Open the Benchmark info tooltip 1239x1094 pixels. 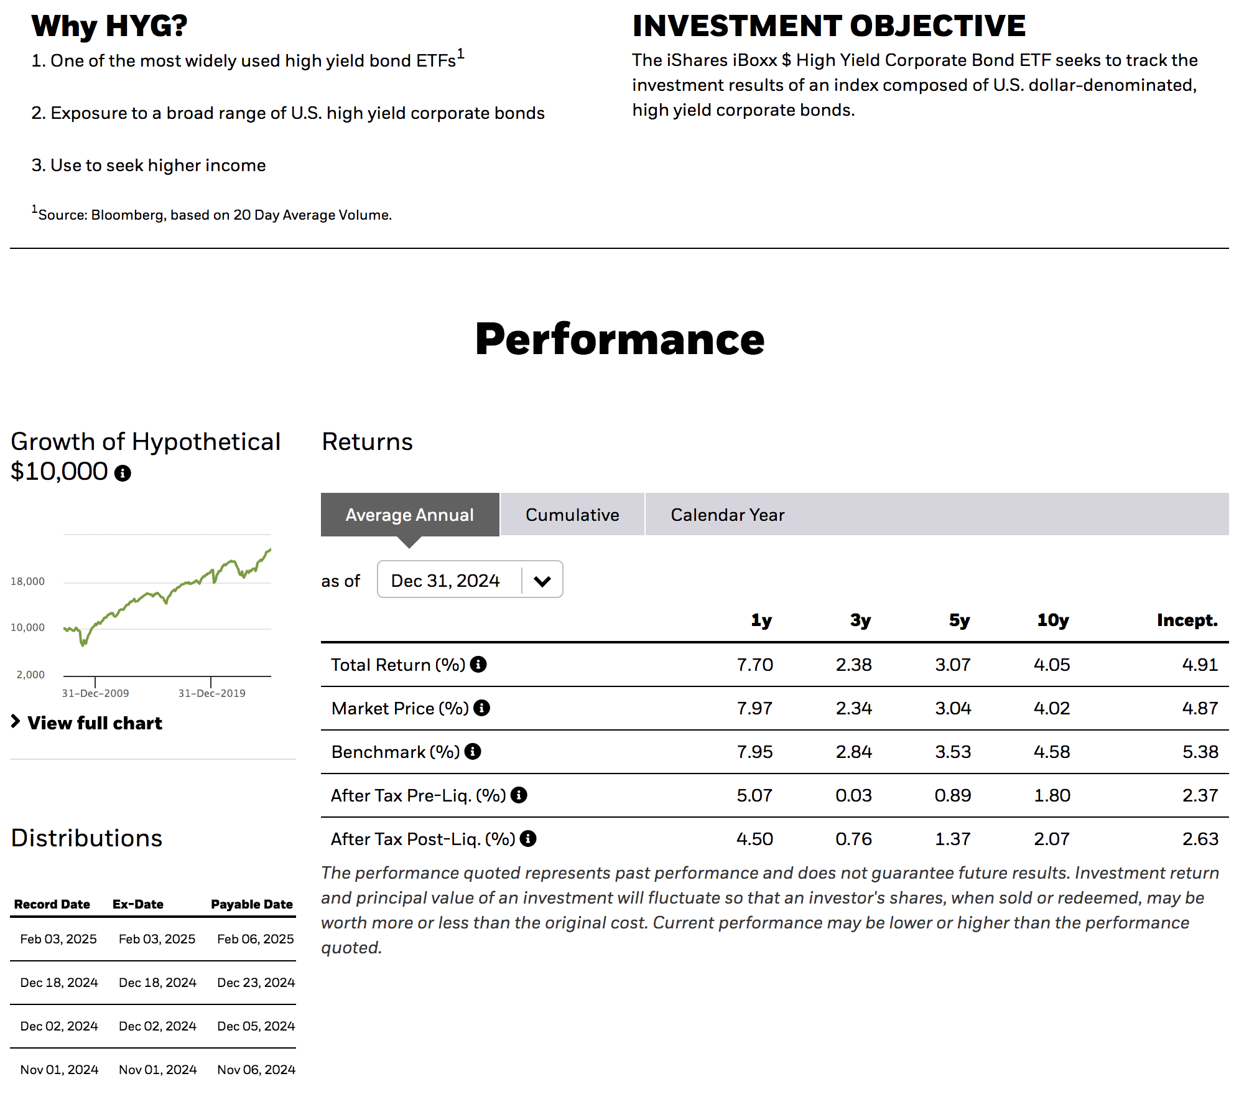point(474,752)
